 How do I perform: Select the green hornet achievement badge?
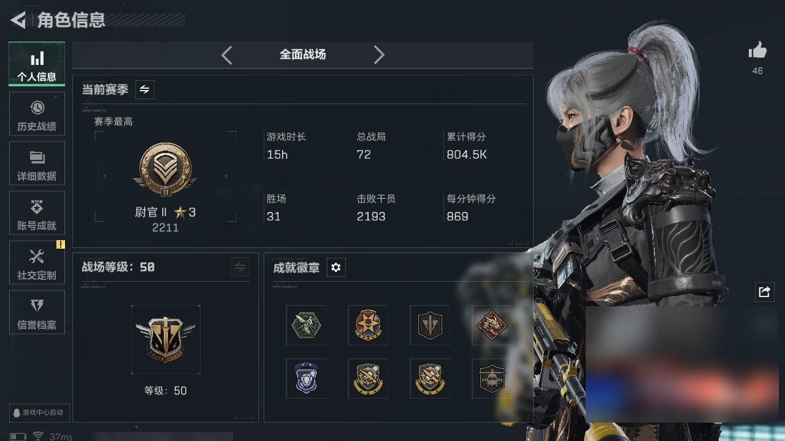point(306,325)
